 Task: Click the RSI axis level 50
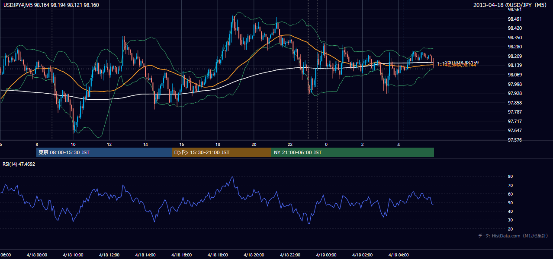[510, 202]
